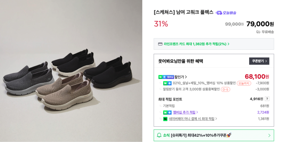Viewport: 285px width, 142px height.
Task: Click the N+ icon beside 멤버십 추가 적립
Action: point(167,112)
